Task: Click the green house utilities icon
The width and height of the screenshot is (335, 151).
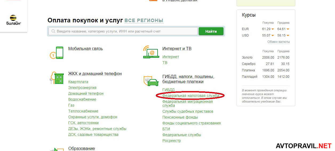Action: [x=57, y=77]
